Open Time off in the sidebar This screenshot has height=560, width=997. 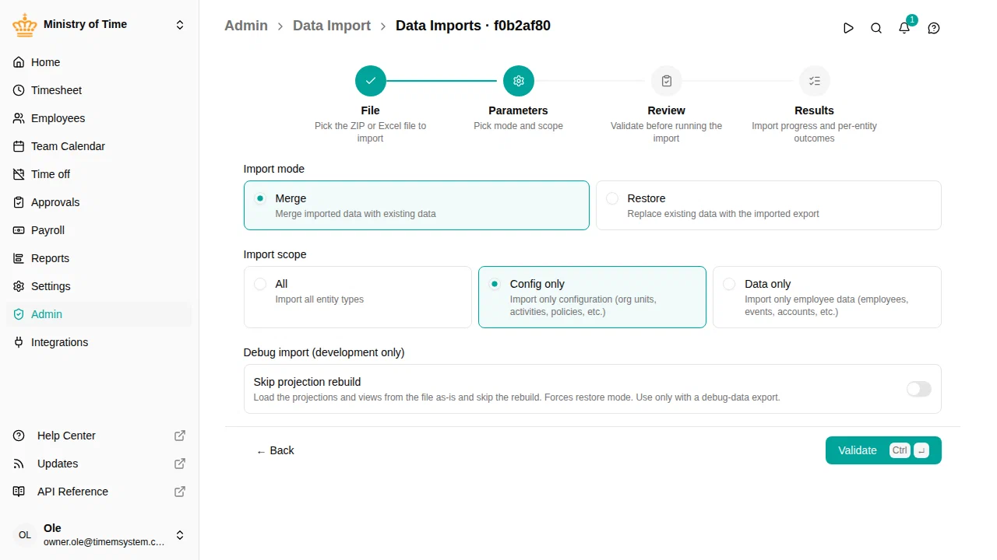pyautogui.click(x=99, y=174)
